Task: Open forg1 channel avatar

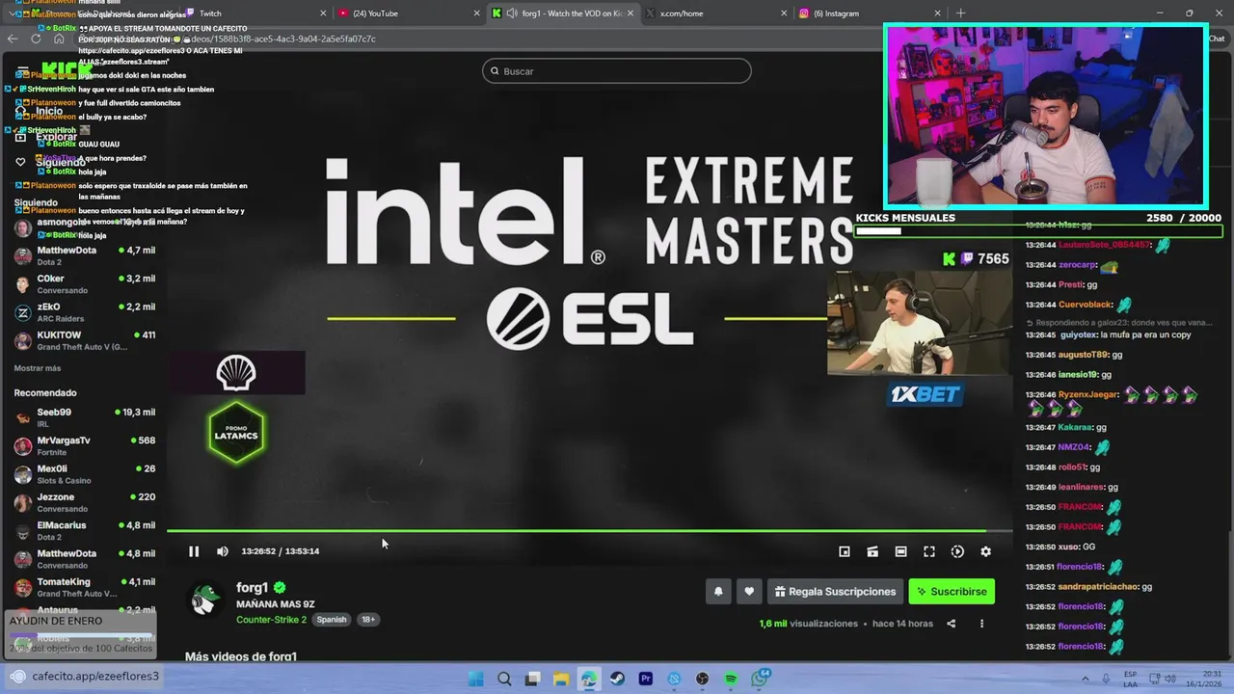Action: (x=203, y=599)
